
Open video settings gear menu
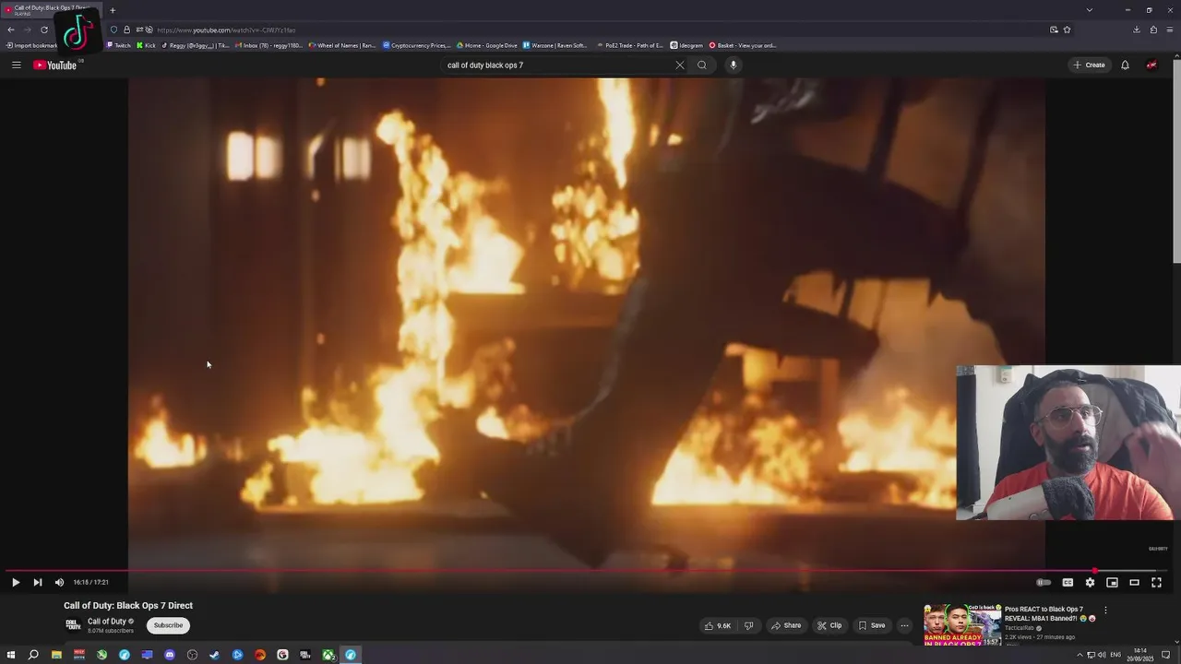pos(1090,582)
